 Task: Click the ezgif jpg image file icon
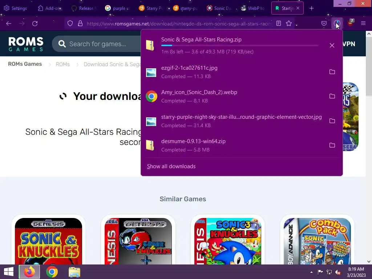point(151,73)
